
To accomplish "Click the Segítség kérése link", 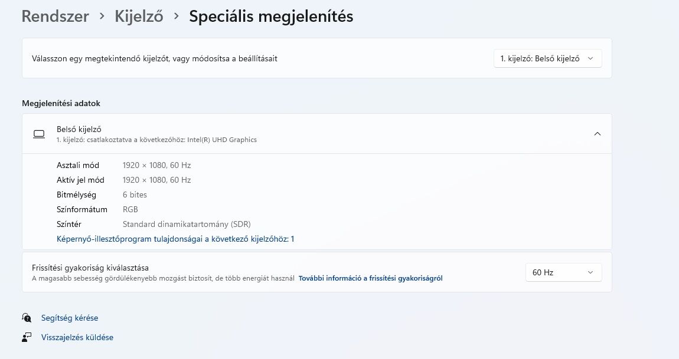I will coord(70,318).
